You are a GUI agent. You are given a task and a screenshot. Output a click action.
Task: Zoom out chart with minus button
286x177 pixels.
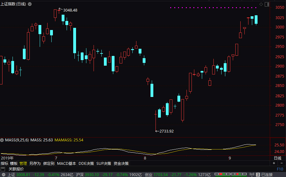click(282, 163)
